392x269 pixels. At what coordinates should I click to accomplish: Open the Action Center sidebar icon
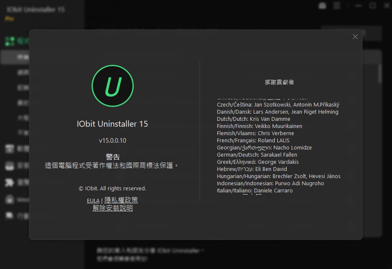[10, 216]
